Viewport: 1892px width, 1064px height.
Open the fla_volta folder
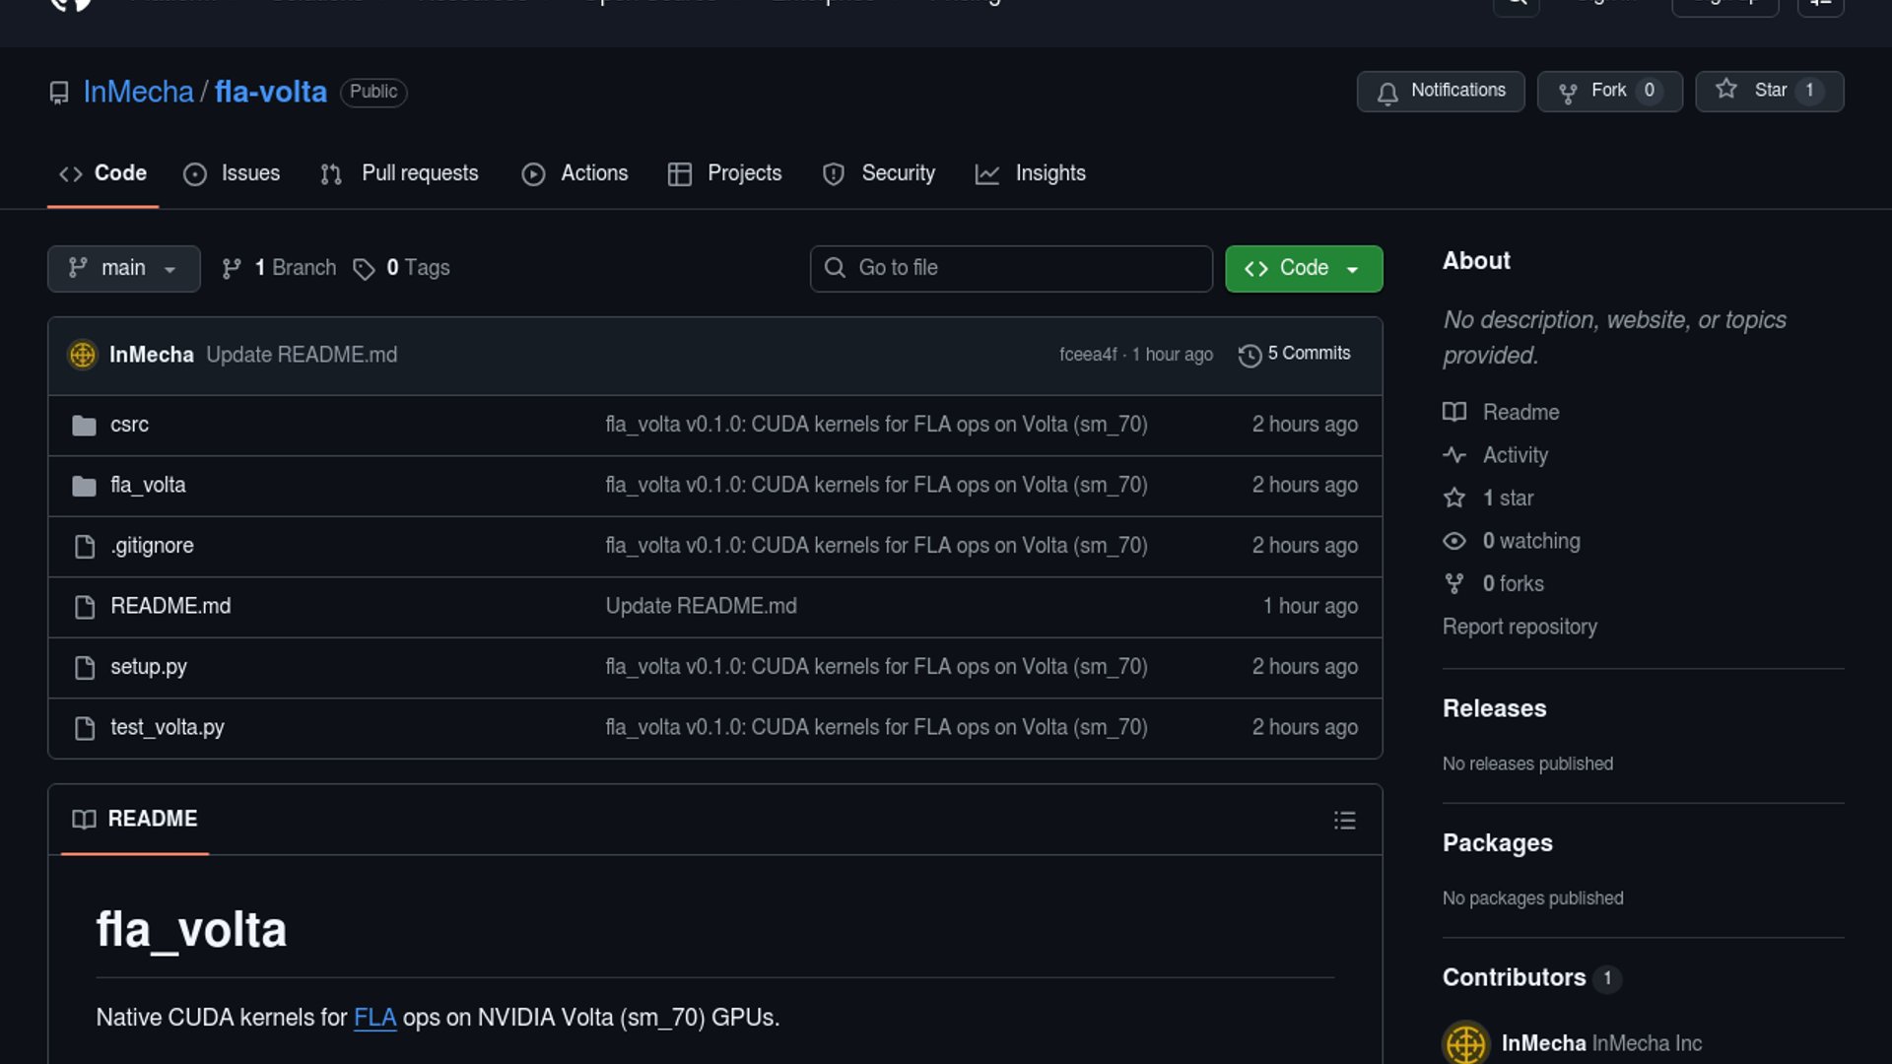click(x=148, y=485)
